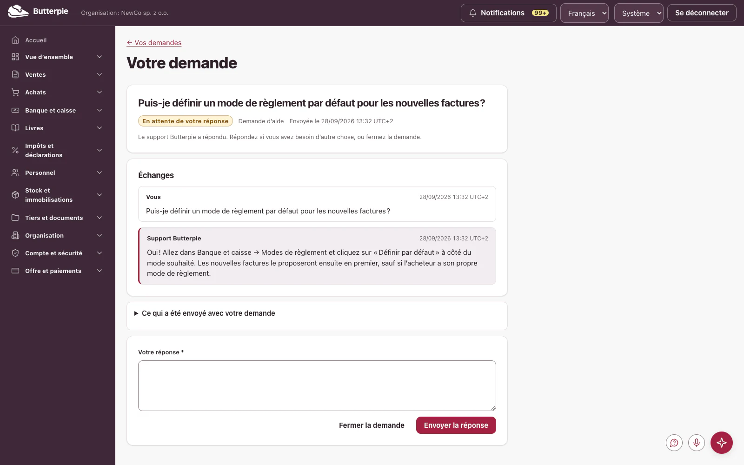Open the Système theme dropdown
The image size is (744, 465).
point(639,13)
